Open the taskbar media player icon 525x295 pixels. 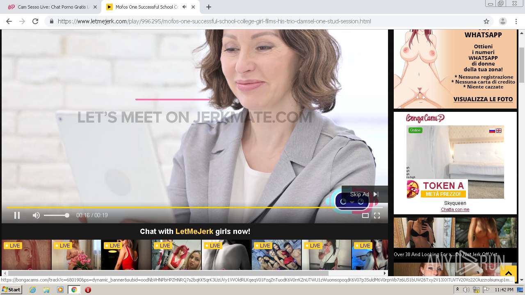[60, 290]
